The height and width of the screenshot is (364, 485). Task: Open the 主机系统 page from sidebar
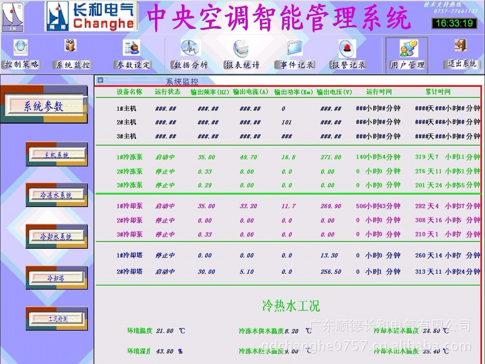pos(57,155)
